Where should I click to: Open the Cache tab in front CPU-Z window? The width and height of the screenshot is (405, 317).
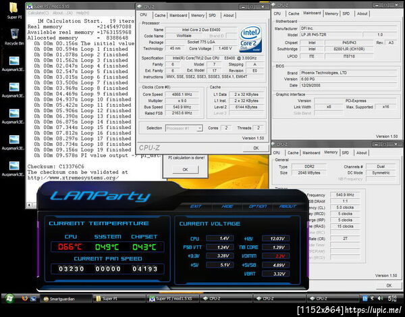[160, 16]
